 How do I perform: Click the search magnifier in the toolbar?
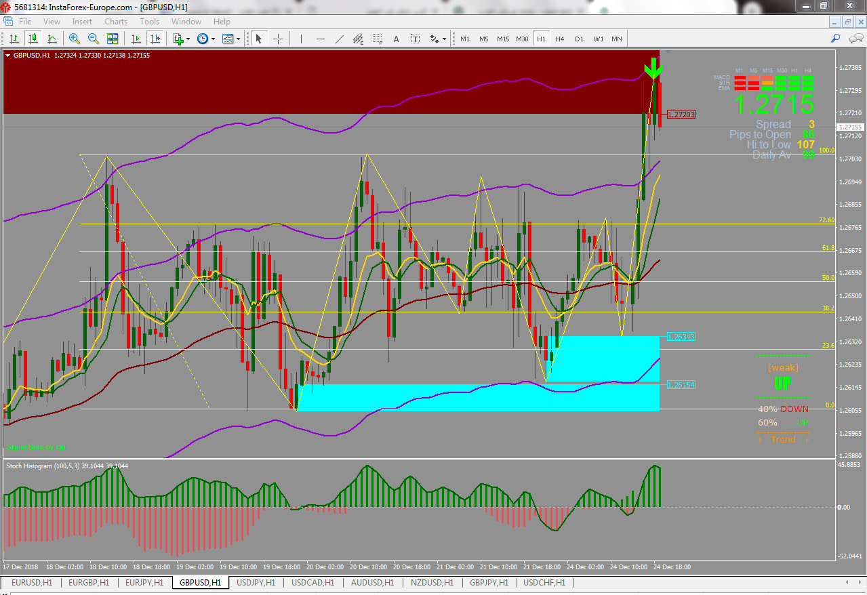pyautogui.click(x=835, y=39)
